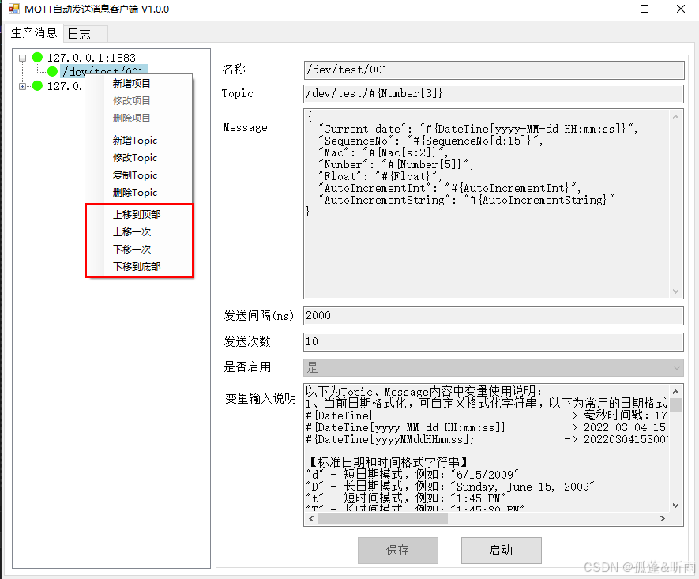Click the horizontal scrollbar thumb in 变量输入说明
Screen dimensions: 699x579
click(383, 519)
